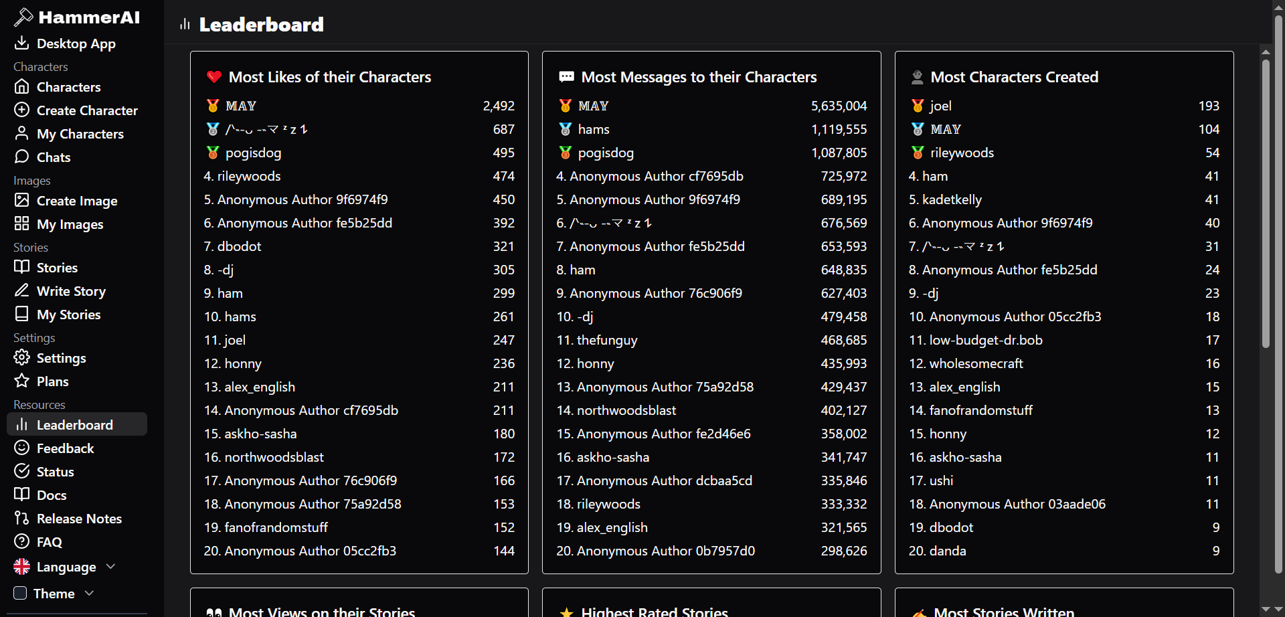Click "11. thefunguy" in Most Messages list
Image resolution: width=1285 pixels, height=617 pixels.
pos(597,340)
